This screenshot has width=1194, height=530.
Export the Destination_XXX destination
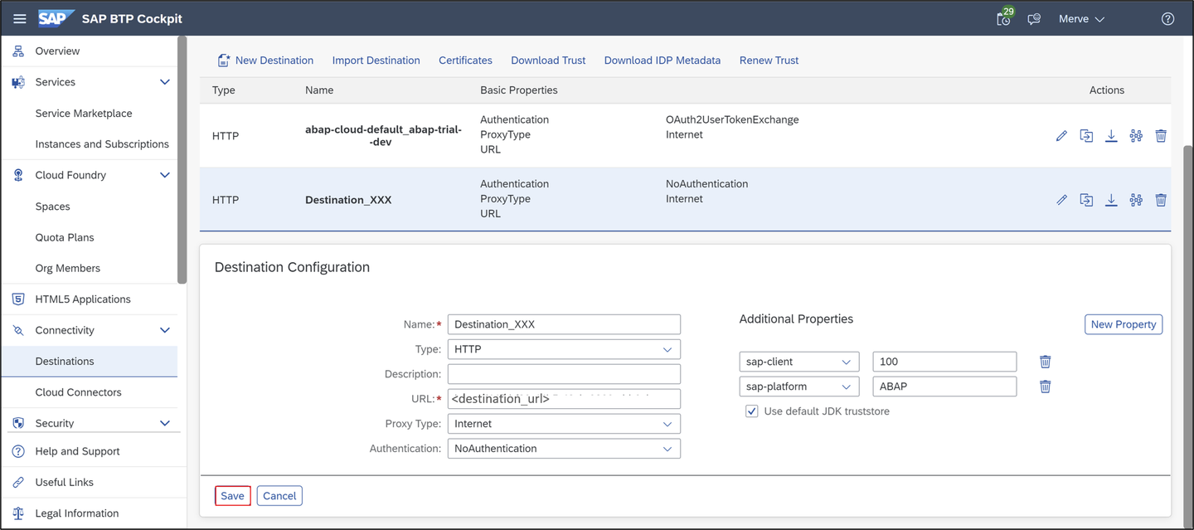pyautogui.click(x=1111, y=200)
